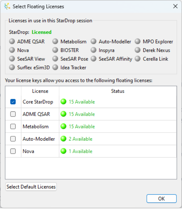Check the Auto-Modeller license box
The height and width of the screenshot is (209, 182).
point(13,139)
